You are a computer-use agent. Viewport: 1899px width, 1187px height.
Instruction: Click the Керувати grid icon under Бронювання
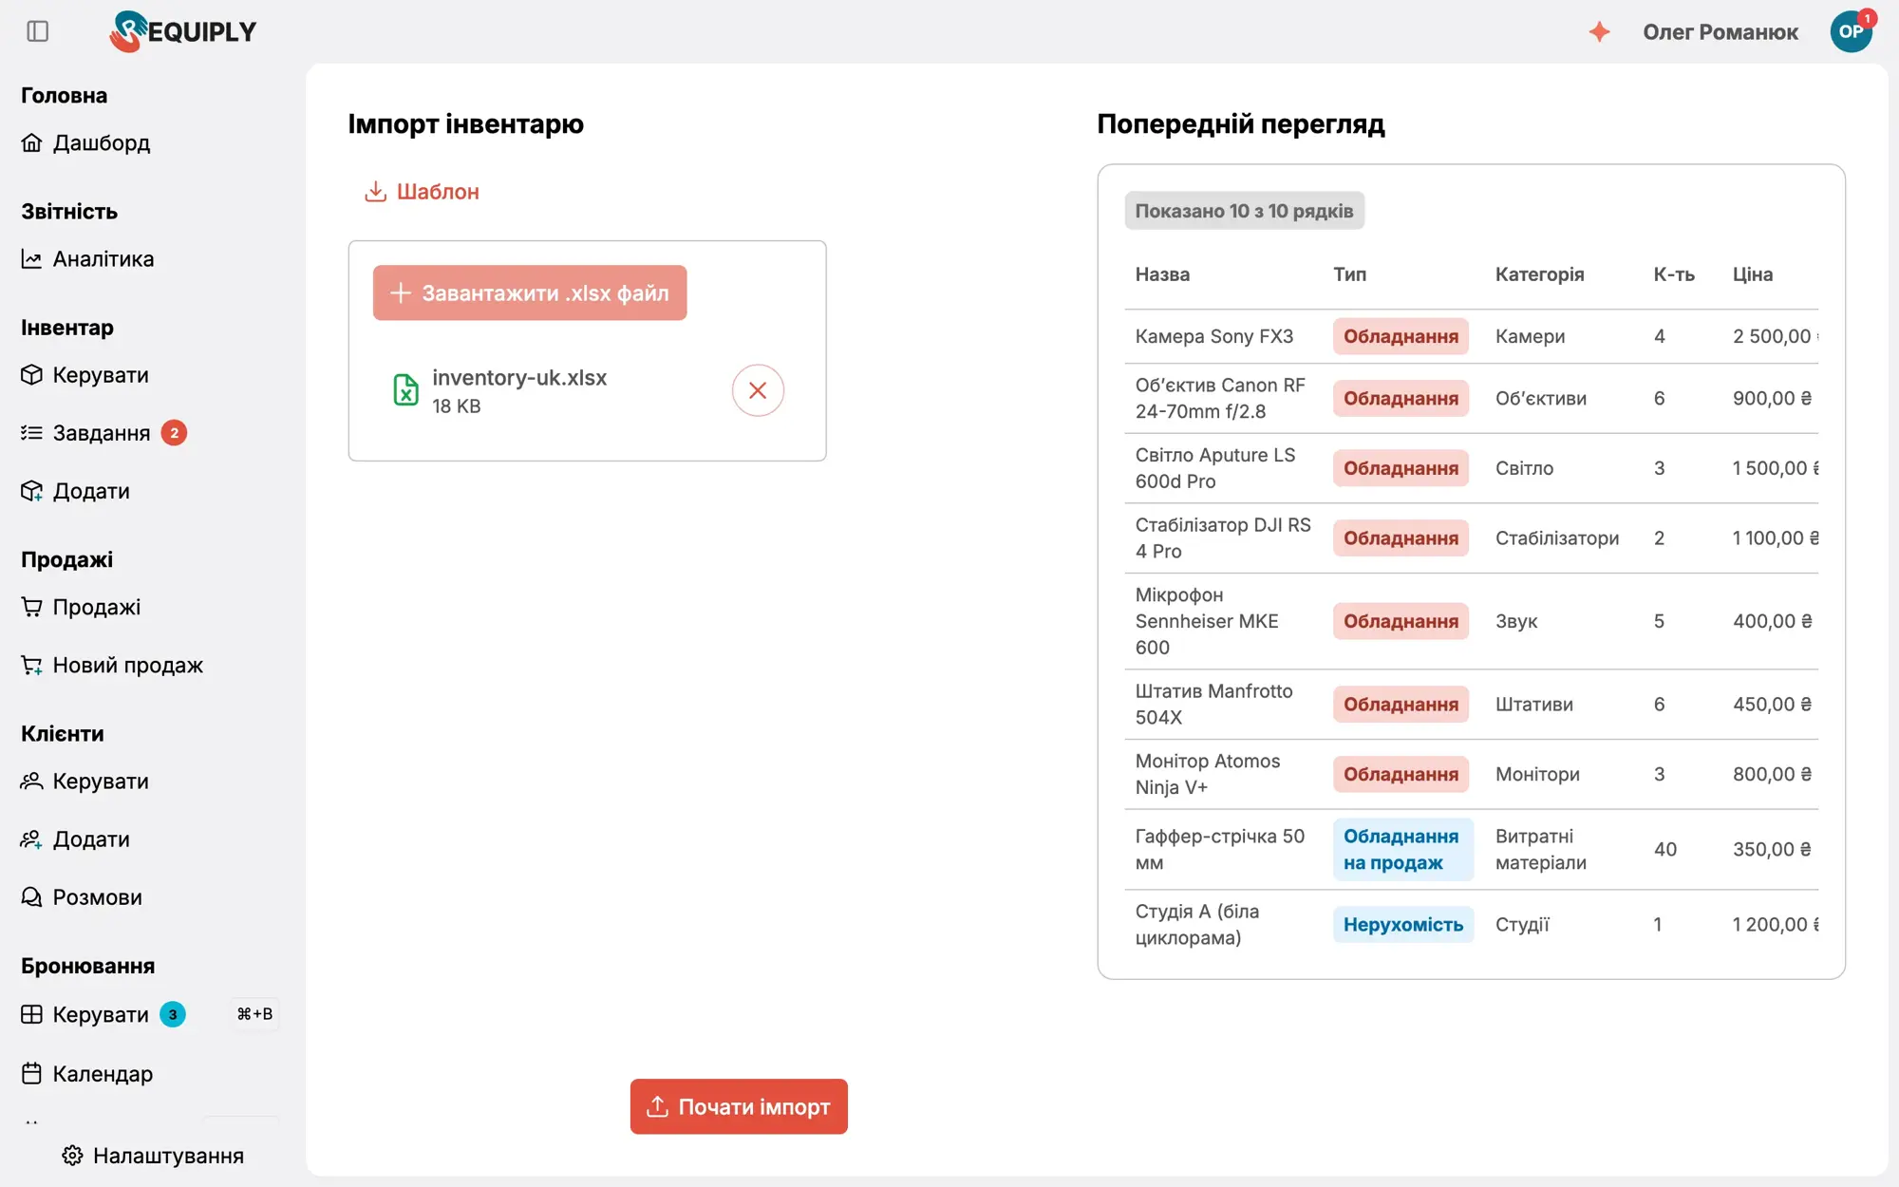32,1014
